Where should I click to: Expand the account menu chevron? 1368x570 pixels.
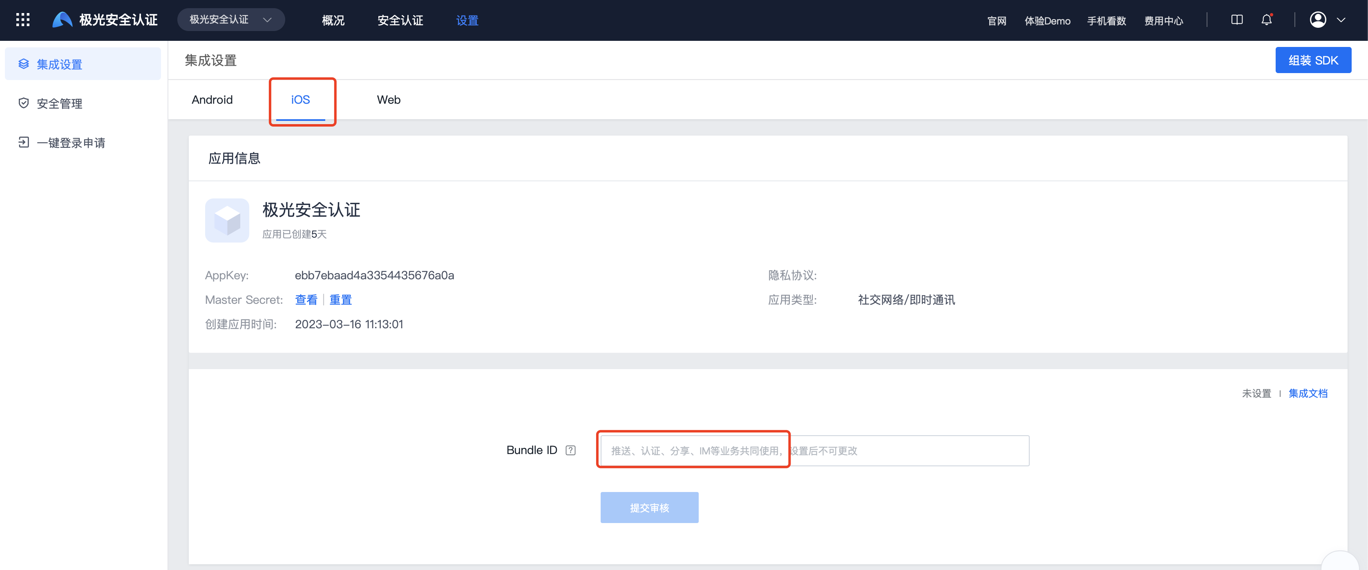pyautogui.click(x=1341, y=20)
